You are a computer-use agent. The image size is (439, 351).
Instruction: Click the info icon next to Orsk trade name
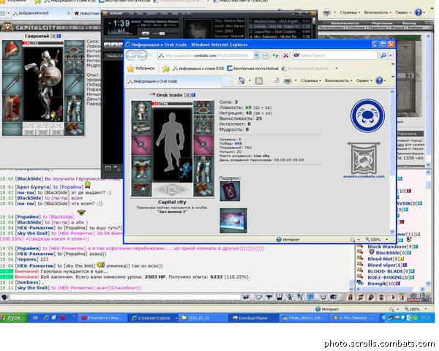[193, 95]
